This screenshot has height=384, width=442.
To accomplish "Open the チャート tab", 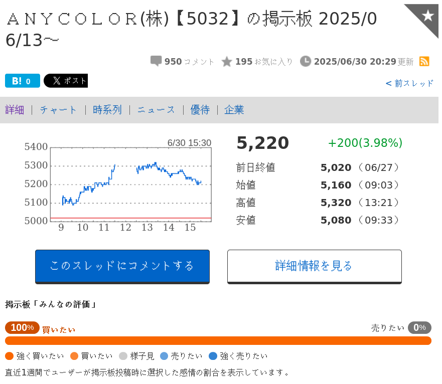I will click(58, 110).
